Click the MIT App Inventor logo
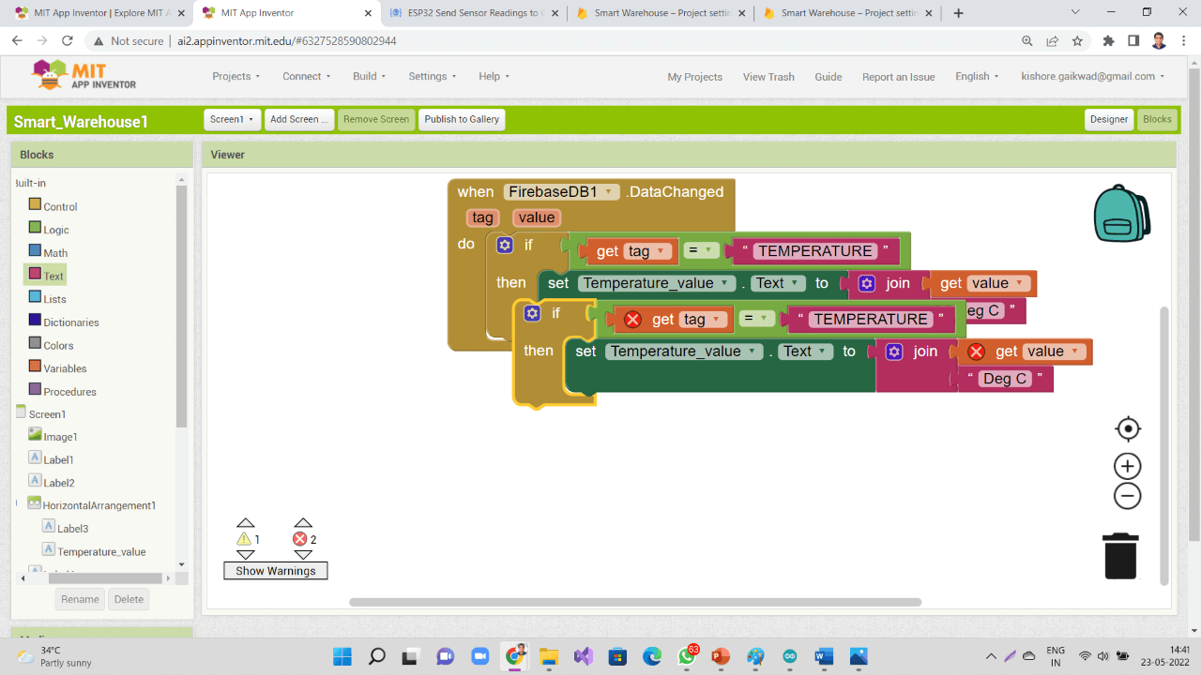1201x675 pixels. pyautogui.click(x=84, y=75)
